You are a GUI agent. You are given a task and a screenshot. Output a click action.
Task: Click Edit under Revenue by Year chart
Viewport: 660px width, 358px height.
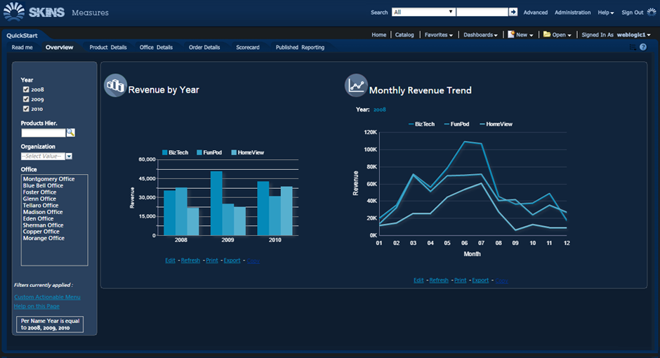click(x=170, y=260)
